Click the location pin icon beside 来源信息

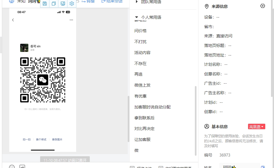(207, 7)
